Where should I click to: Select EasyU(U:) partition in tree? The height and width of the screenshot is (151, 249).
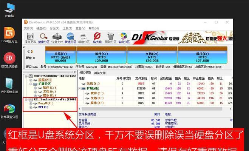[46, 103]
